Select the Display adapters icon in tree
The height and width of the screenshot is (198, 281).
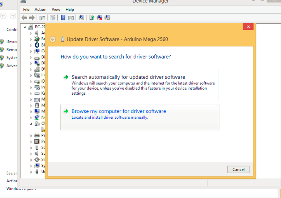[37, 63]
